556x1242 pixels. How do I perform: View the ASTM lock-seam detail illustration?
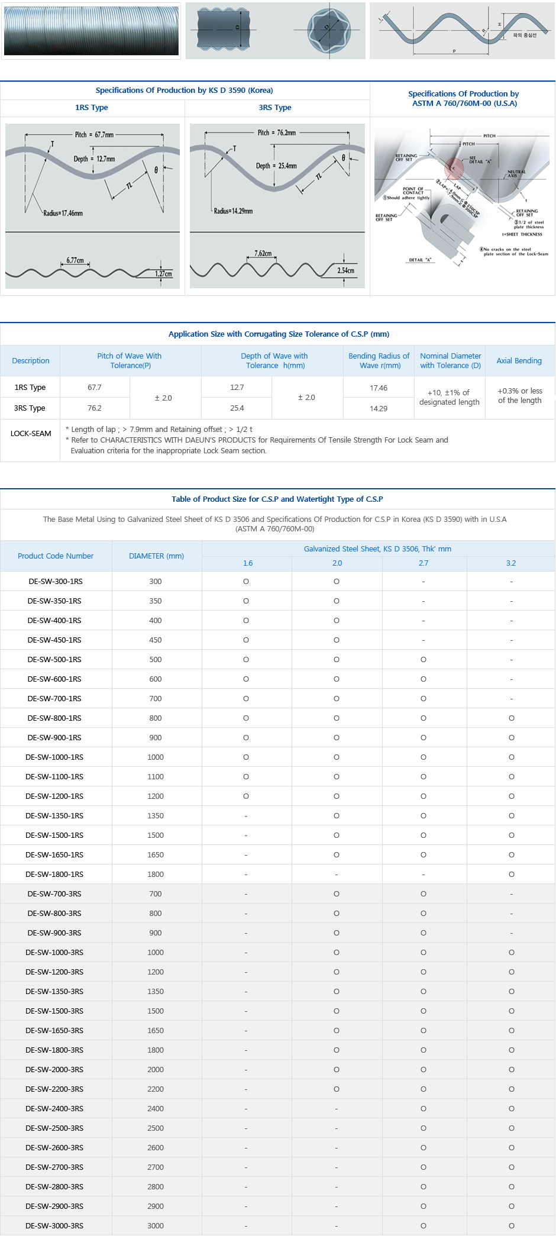pyautogui.click(x=463, y=198)
